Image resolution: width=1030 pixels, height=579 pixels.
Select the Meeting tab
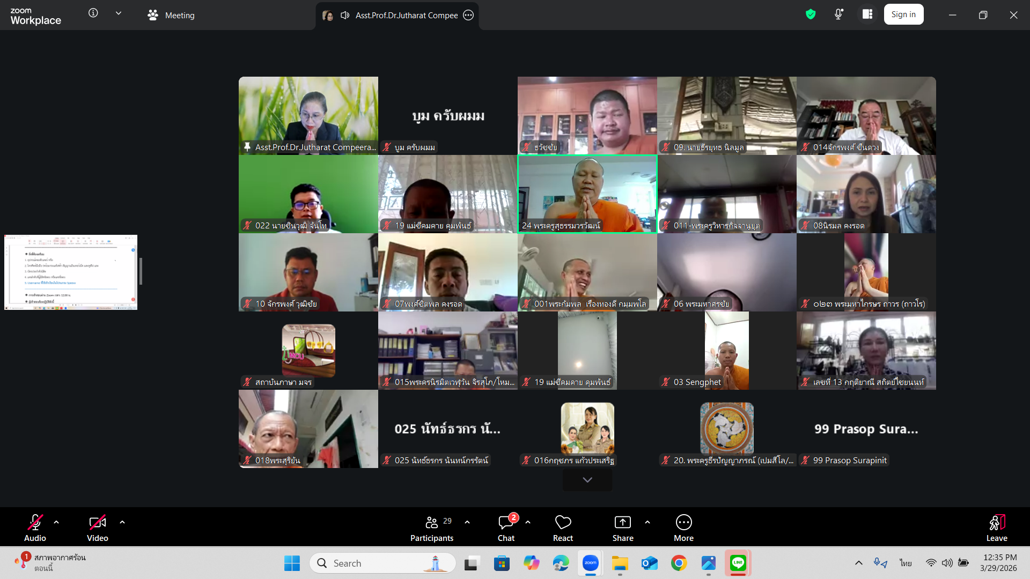coord(172,15)
